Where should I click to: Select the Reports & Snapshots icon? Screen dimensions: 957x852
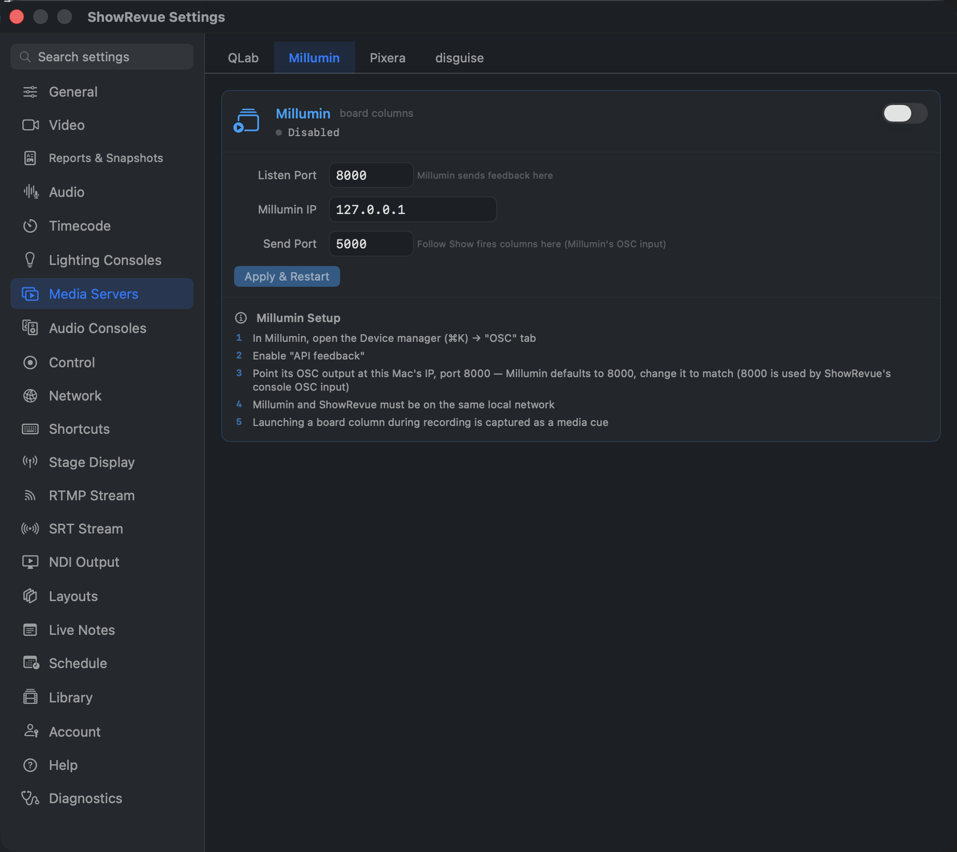pos(30,158)
